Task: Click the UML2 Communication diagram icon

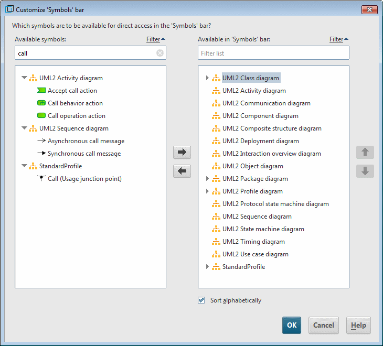Action: pos(216,103)
